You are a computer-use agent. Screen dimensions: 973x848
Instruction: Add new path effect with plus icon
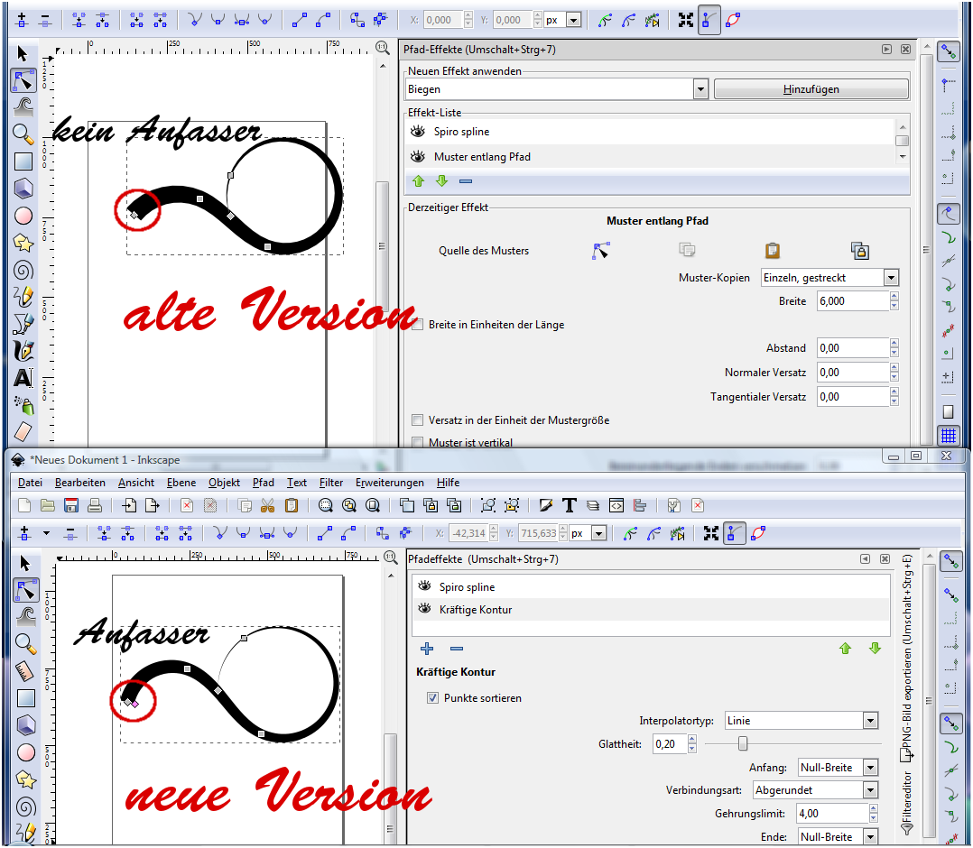[427, 649]
